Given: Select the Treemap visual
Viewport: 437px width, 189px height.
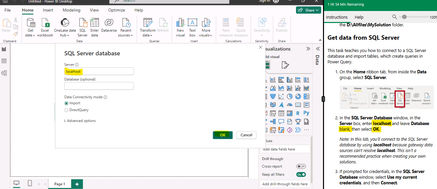Looking at the screenshot, I should pyautogui.click(x=306, y=96).
